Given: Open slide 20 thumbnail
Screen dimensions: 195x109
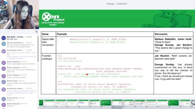Looking at the screenshot, I should pos(151,103).
